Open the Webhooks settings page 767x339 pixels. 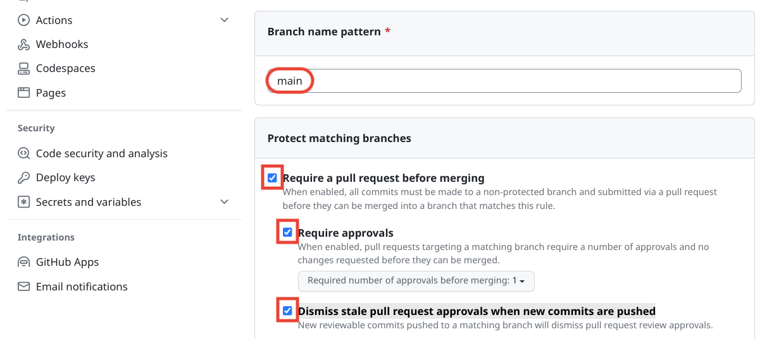pos(62,44)
